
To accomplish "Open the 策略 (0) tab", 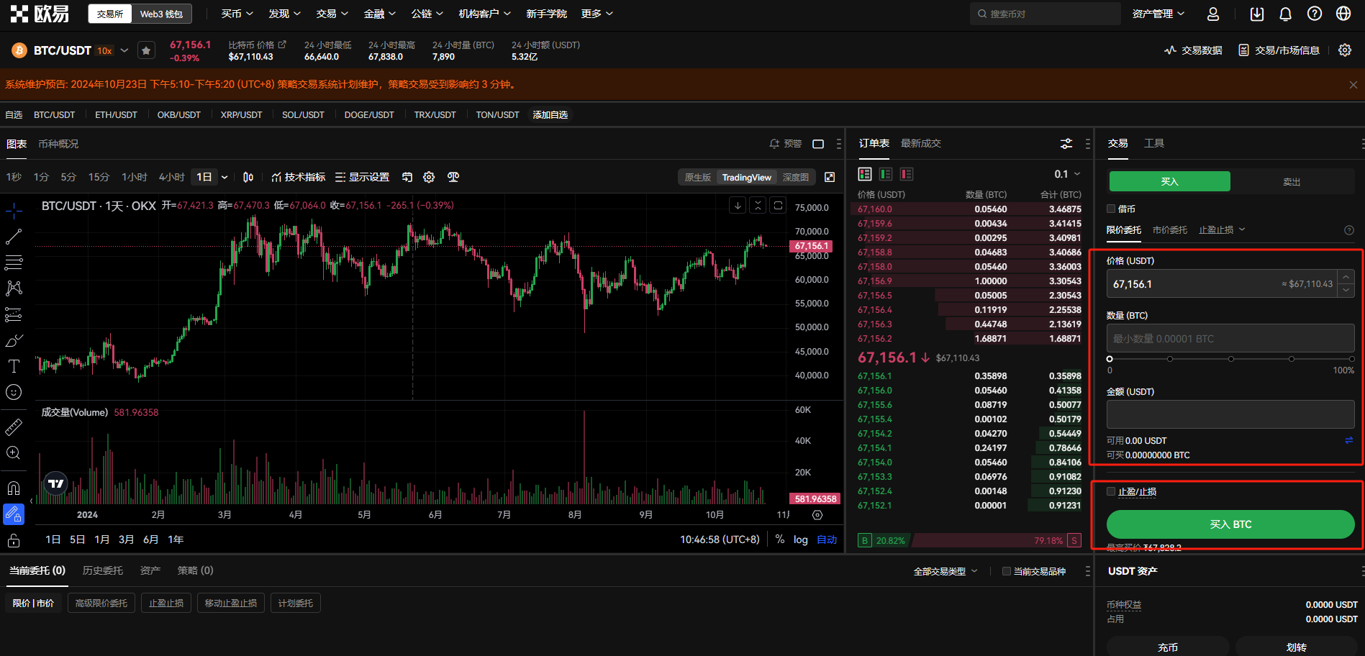I will coord(196,570).
